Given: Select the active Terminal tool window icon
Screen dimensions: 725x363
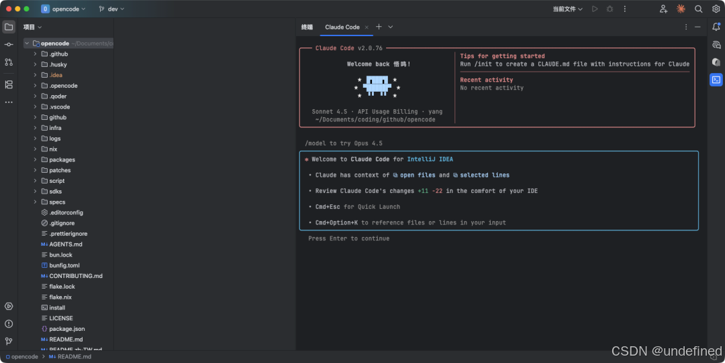Looking at the screenshot, I should pyautogui.click(x=716, y=80).
